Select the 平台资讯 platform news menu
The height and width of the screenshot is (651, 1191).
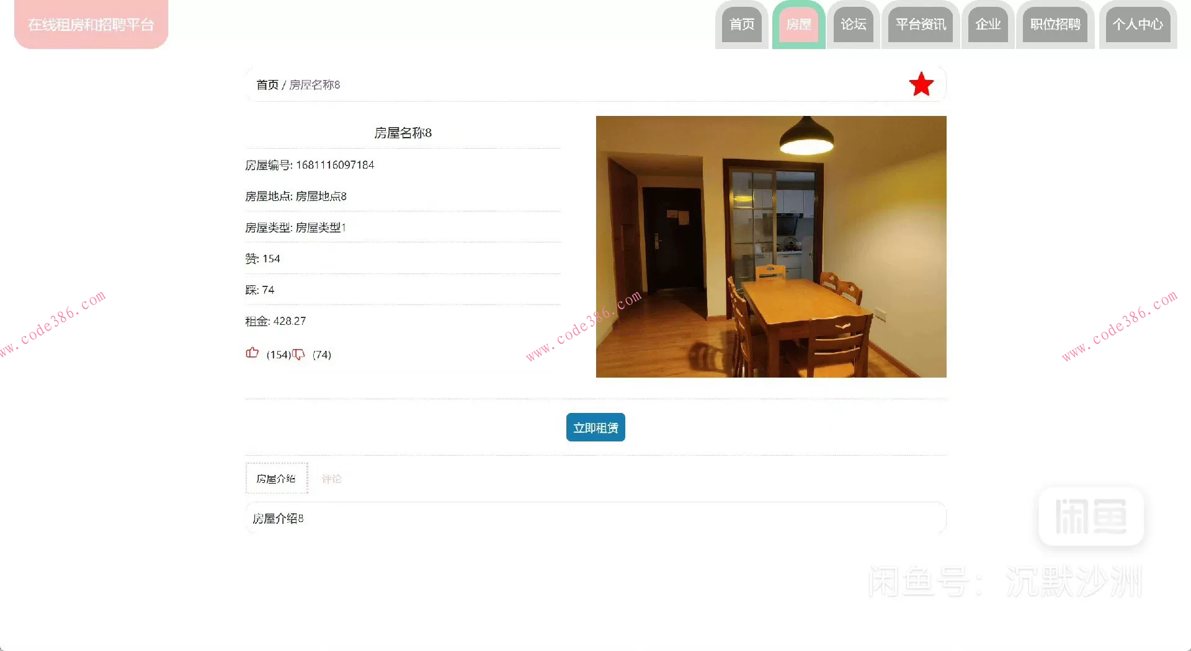[921, 25]
